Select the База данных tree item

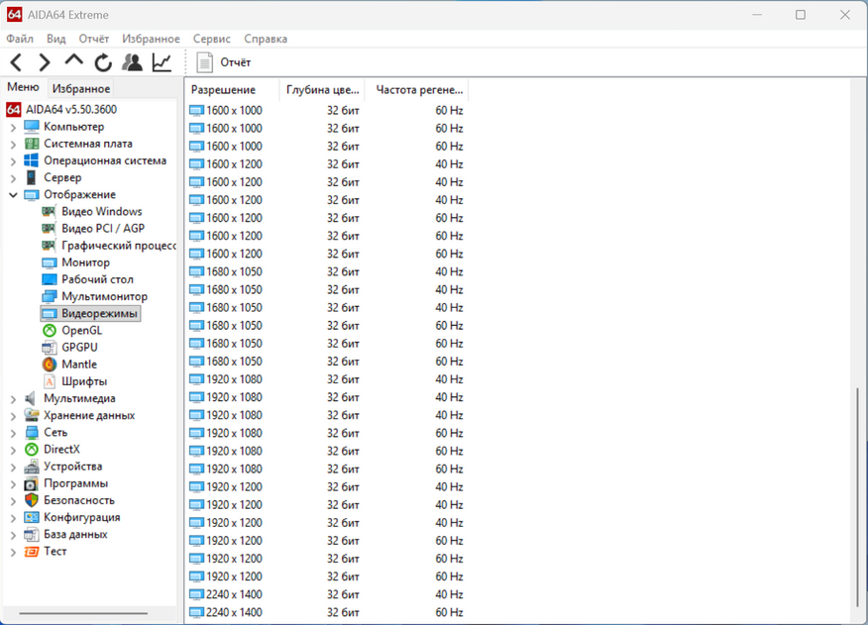coord(75,534)
